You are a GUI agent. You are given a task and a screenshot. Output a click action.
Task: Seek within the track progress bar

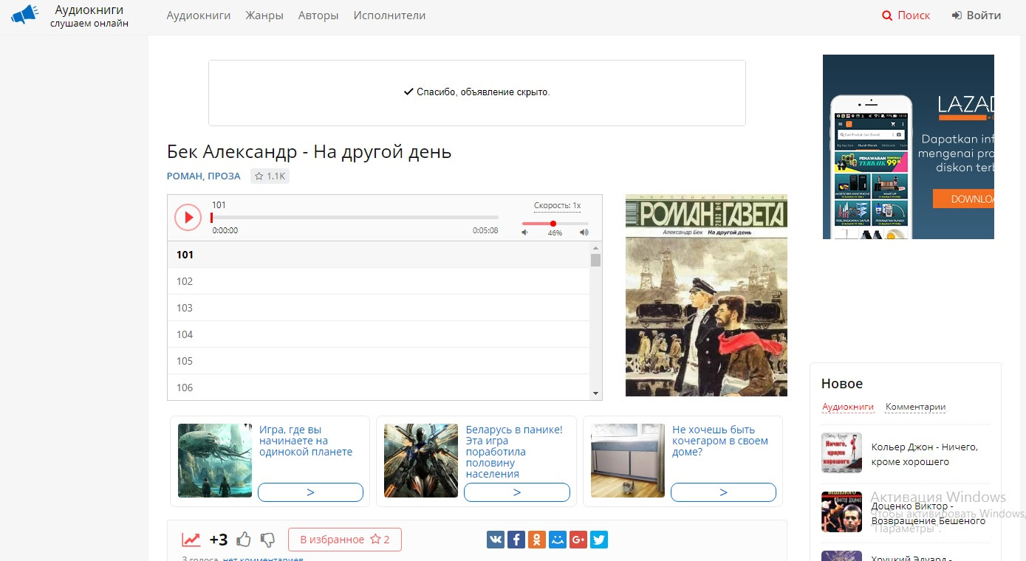(x=355, y=218)
